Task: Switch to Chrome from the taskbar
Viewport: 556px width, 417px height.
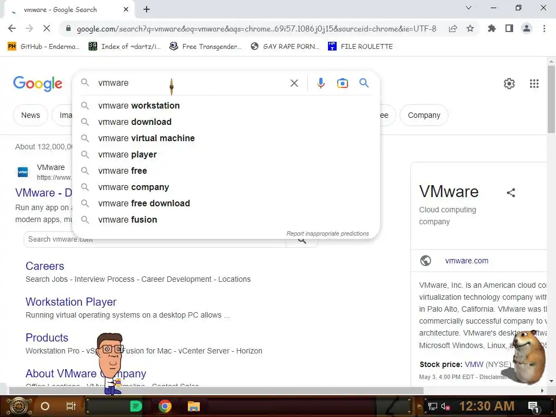Action: pos(165,406)
